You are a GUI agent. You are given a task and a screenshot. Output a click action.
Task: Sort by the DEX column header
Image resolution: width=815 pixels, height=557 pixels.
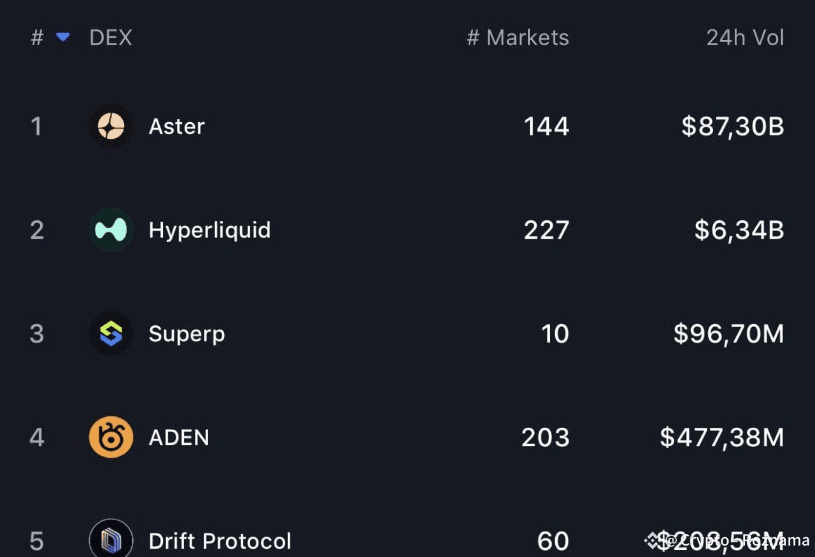tap(111, 38)
